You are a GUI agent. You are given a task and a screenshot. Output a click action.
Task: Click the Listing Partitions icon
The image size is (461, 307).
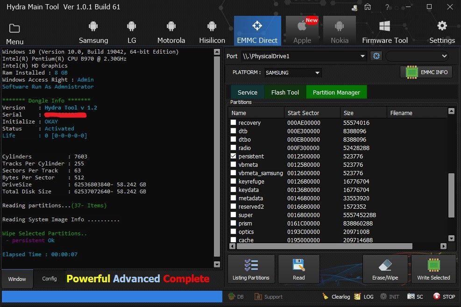click(251, 265)
